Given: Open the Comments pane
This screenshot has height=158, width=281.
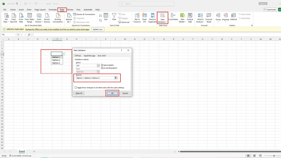Looking at the screenshot, I should [270, 10].
